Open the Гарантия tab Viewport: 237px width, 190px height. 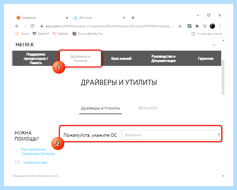[x=206, y=58]
